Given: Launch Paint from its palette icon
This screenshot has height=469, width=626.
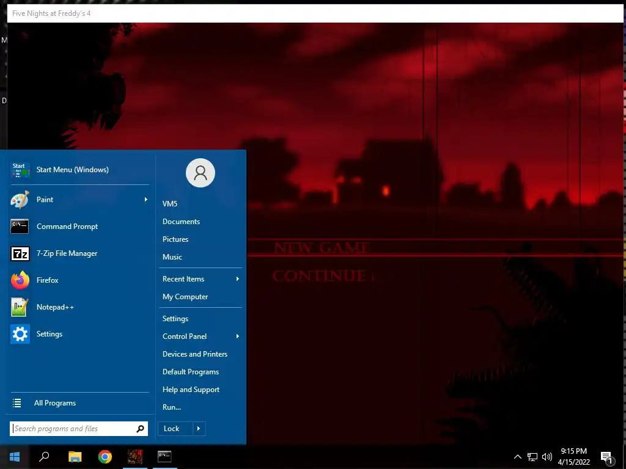Looking at the screenshot, I should tap(20, 200).
